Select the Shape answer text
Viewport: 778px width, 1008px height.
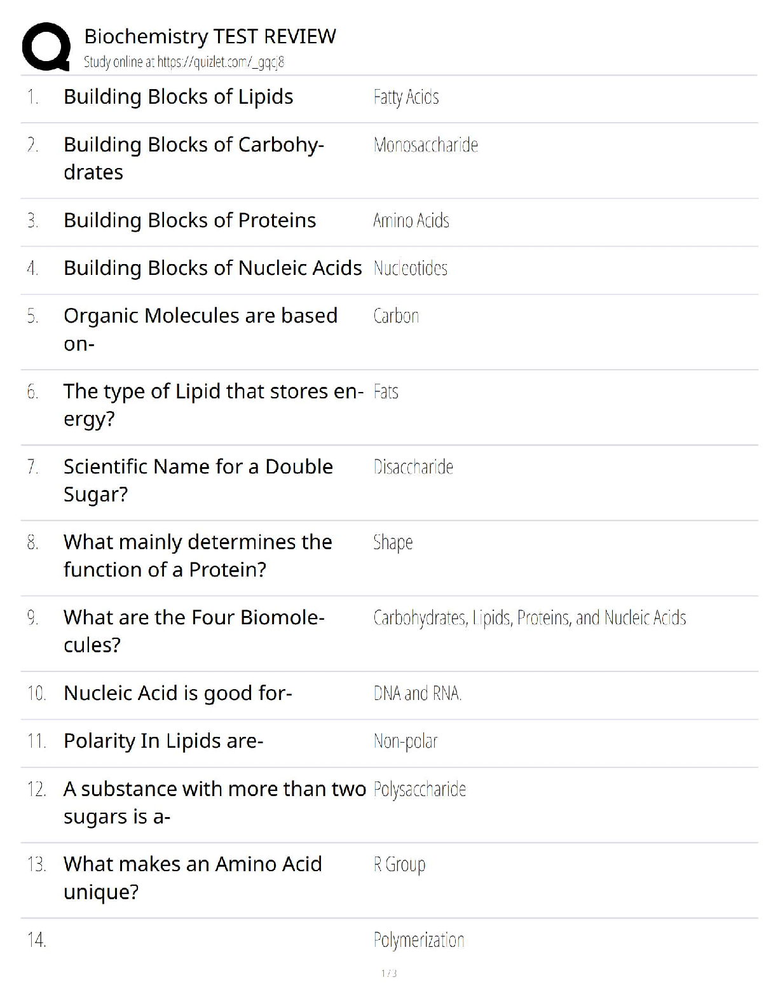[x=393, y=542]
